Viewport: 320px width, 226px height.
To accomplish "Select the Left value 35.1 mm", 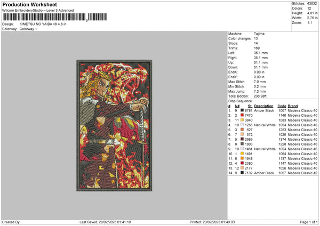I will tap(261, 53).
